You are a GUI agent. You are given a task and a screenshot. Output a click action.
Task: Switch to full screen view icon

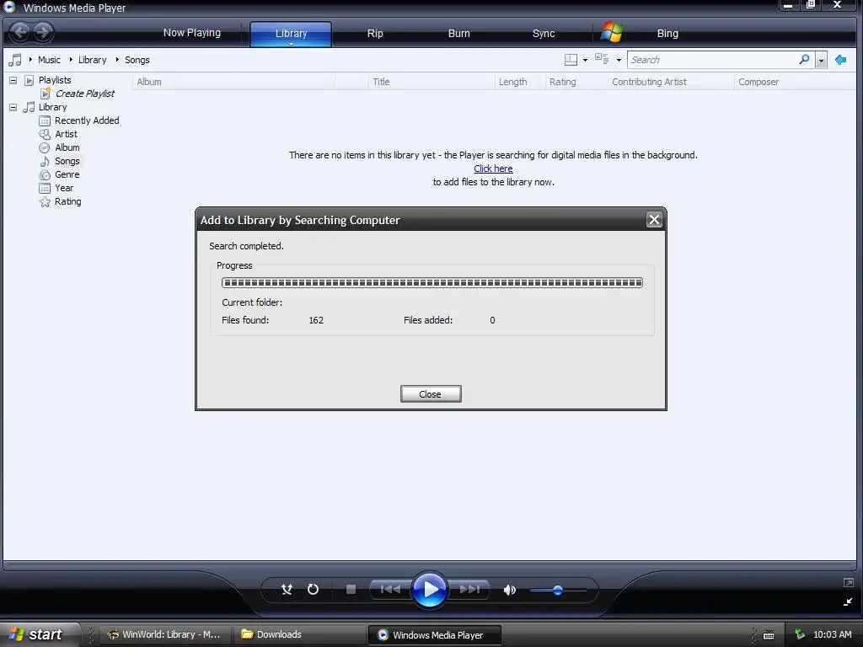click(x=848, y=582)
